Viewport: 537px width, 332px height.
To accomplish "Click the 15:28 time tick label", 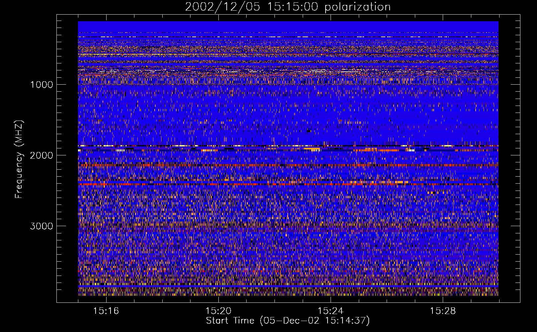I will tap(443, 311).
